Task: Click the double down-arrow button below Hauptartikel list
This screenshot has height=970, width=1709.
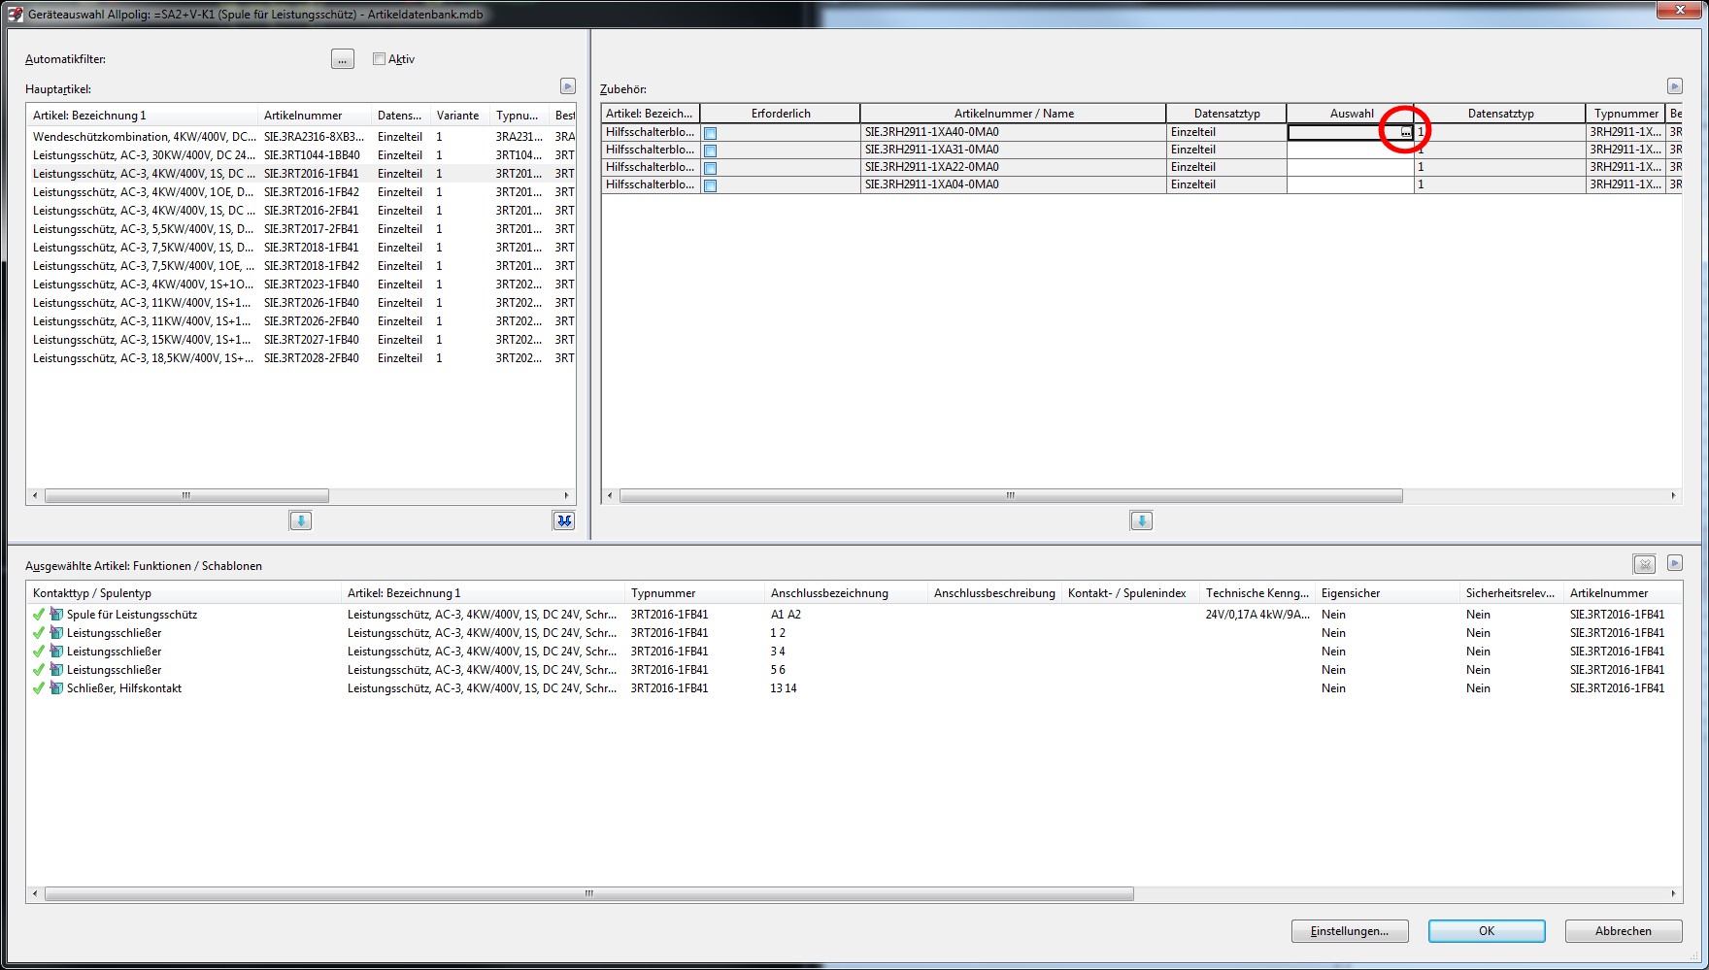Action: 564,521
